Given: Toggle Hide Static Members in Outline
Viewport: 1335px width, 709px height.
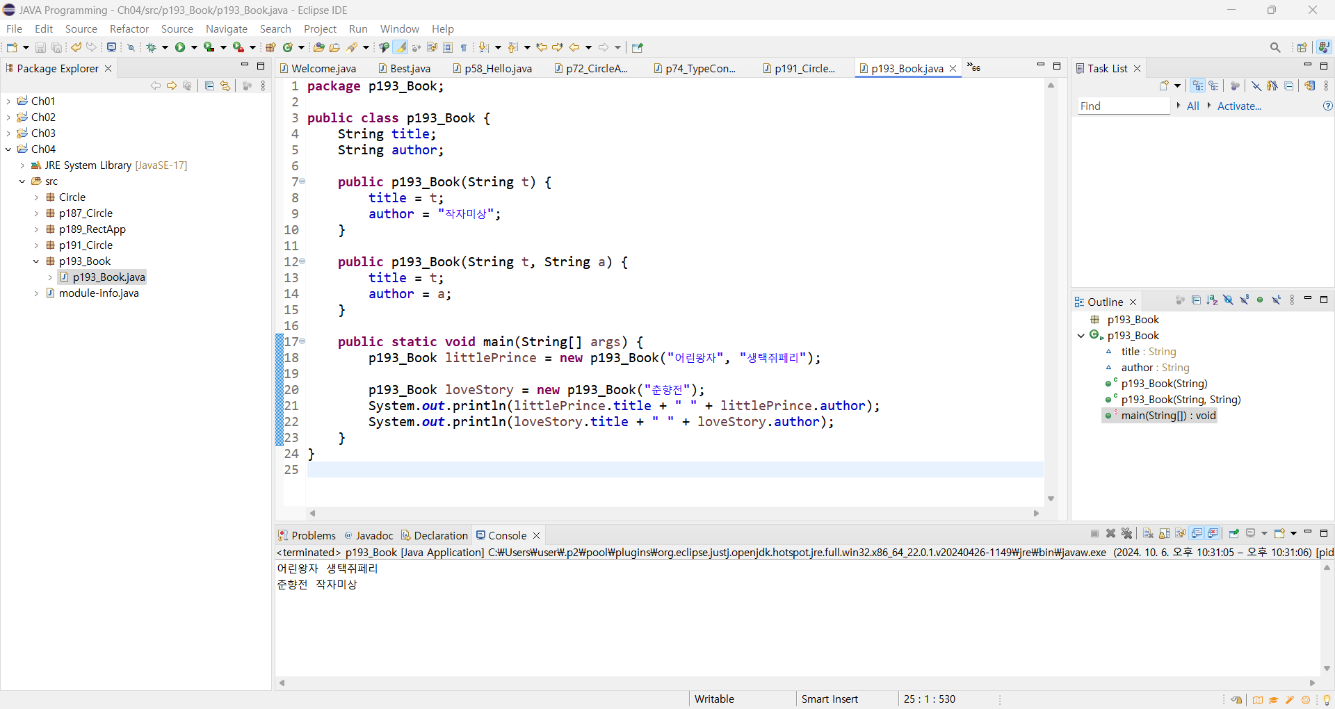Looking at the screenshot, I should coord(1244,300).
